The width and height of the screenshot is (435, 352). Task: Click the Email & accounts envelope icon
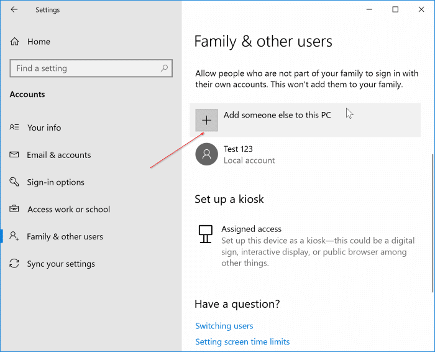[x=14, y=155]
